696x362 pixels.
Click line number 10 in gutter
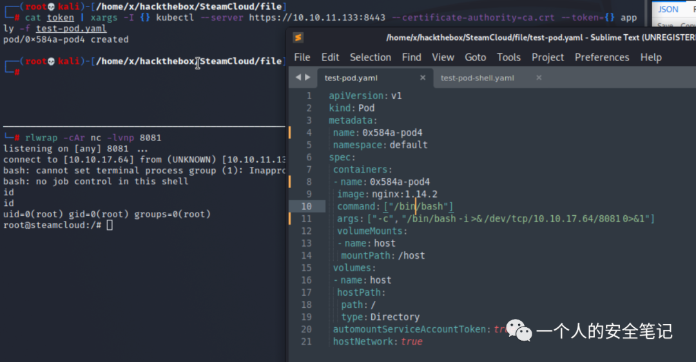(306, 206)
